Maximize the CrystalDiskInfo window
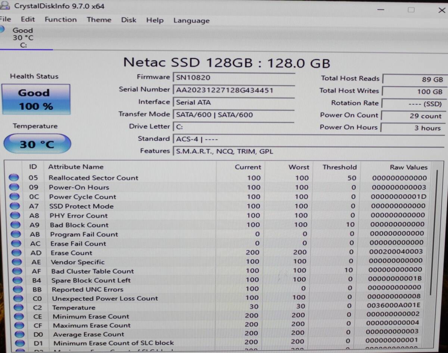 coord(411,10)
